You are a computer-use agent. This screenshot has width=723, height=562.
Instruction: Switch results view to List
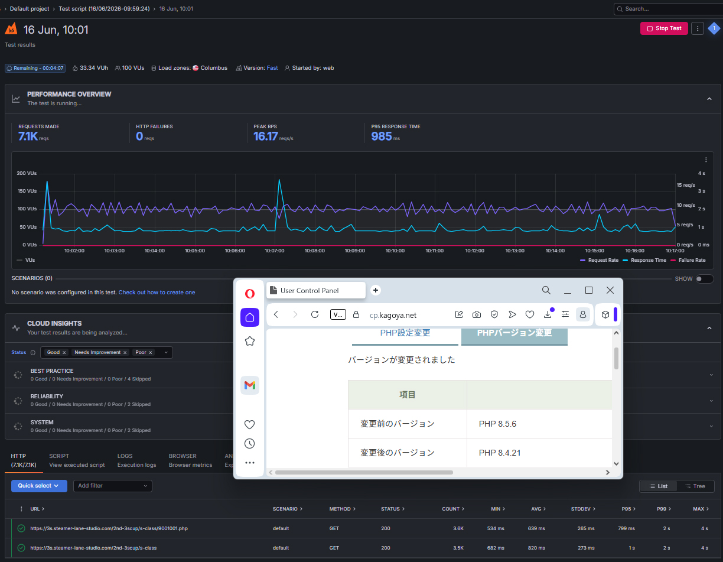tap(658, 486)
